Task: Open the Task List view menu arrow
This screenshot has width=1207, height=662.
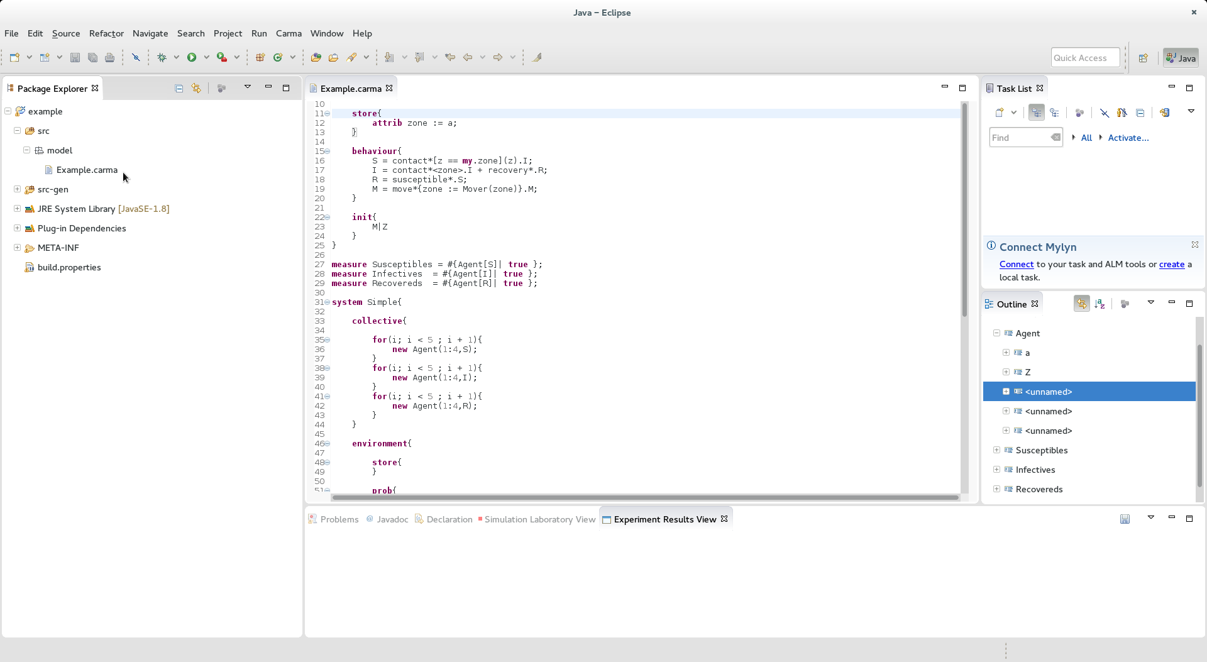Action: [x=1191, y=111]
